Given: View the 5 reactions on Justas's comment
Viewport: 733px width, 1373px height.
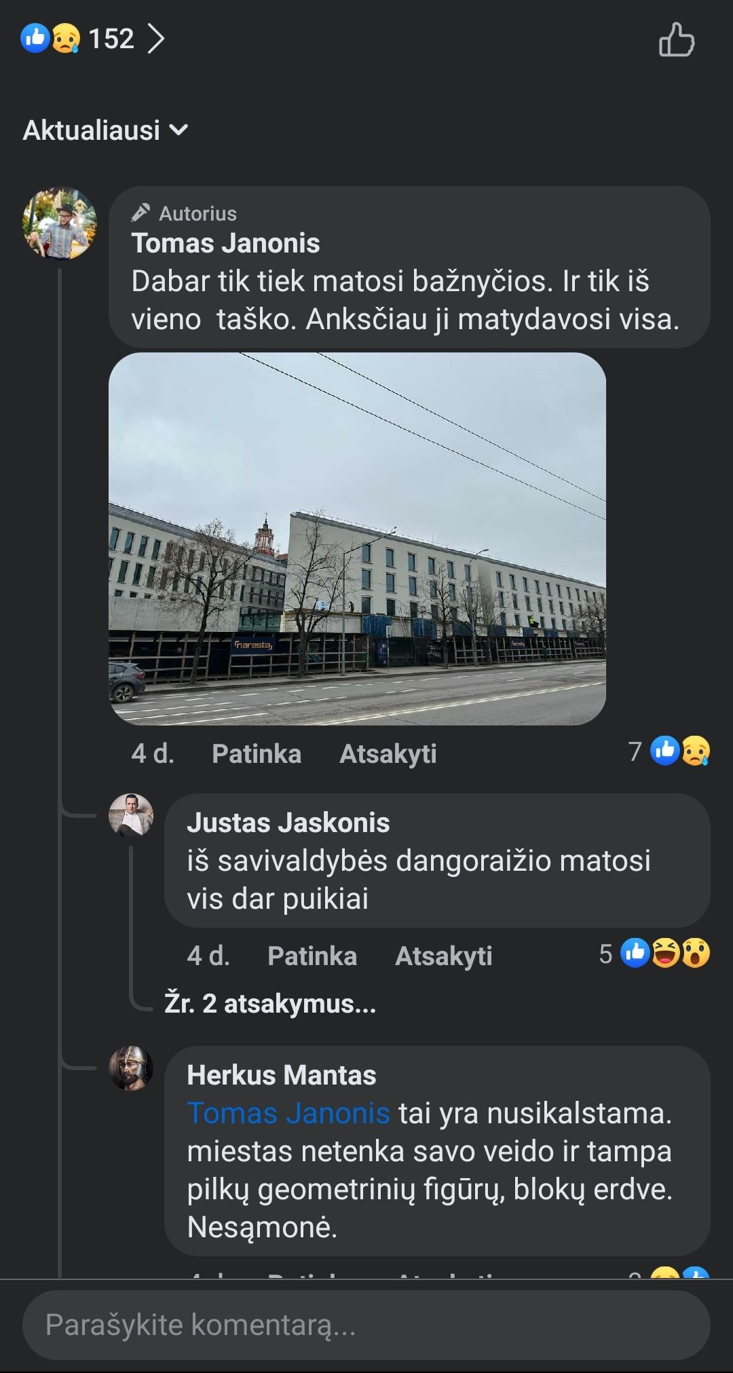Looking at the screenshot, I should point(654,954).
